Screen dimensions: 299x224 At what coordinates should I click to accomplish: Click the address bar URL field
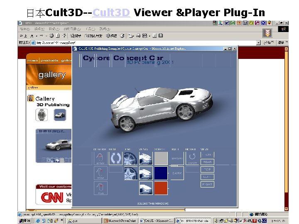click(144, 43)
